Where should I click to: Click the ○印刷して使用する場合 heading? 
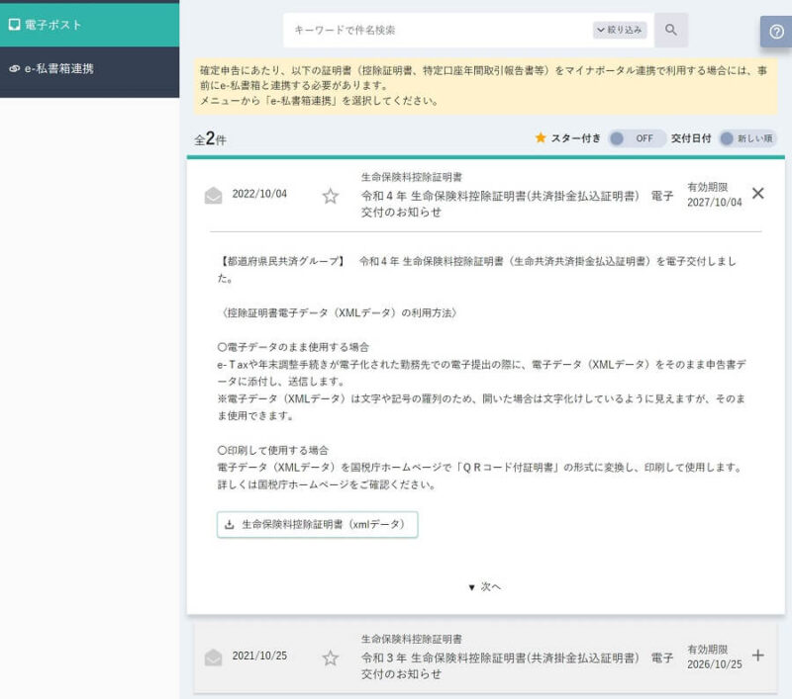273,451
